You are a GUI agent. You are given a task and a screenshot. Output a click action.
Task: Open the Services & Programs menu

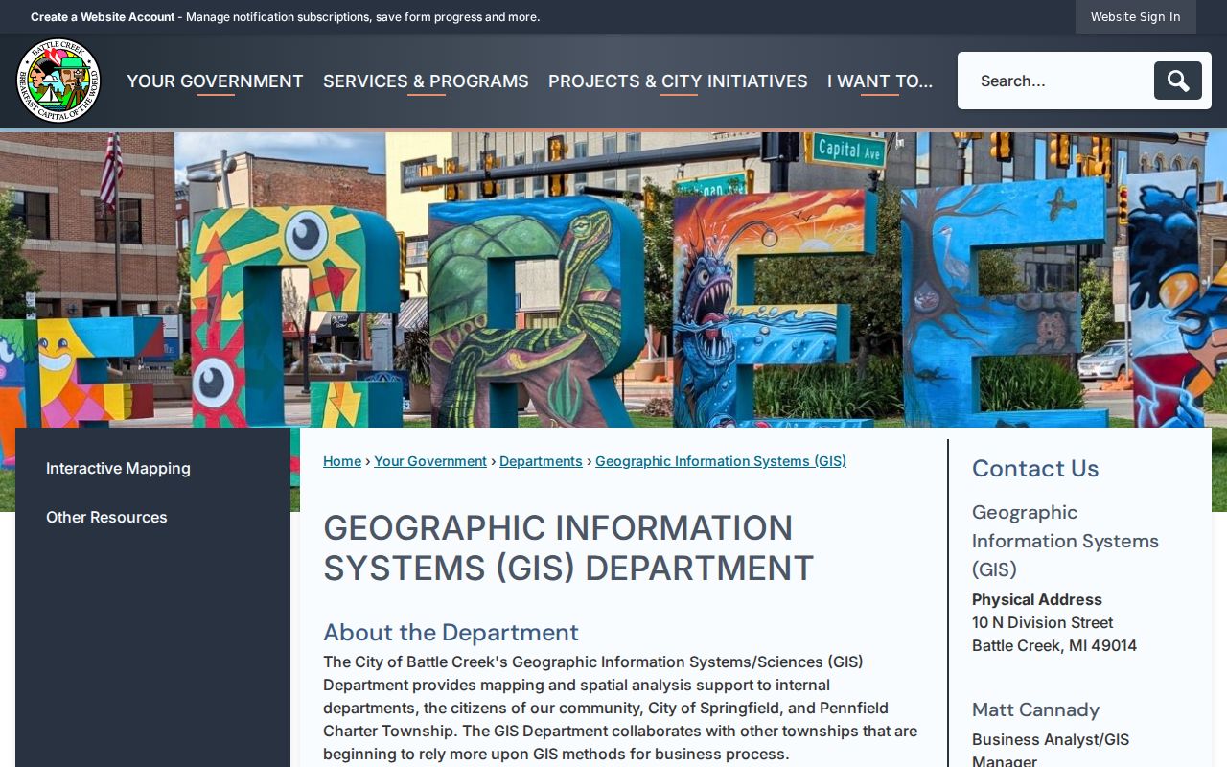[426, 81]
